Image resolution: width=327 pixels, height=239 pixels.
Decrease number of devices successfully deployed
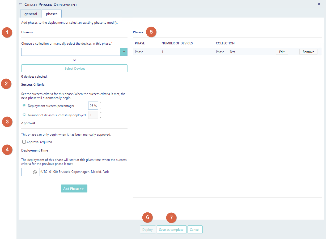point(101,117)
